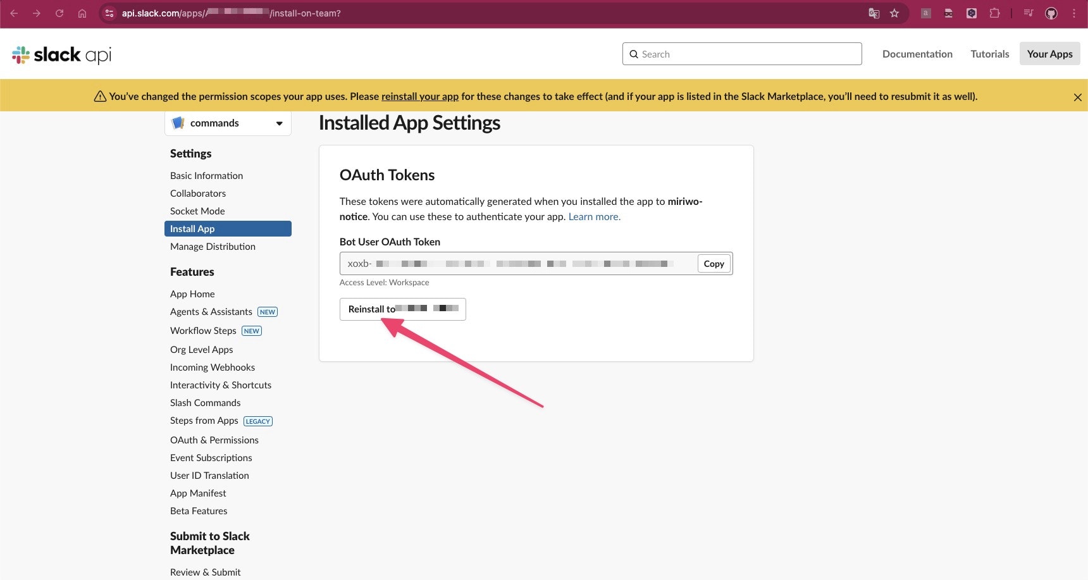Click the browser forward arrow

pyautogui.click(x=37, y=13)
